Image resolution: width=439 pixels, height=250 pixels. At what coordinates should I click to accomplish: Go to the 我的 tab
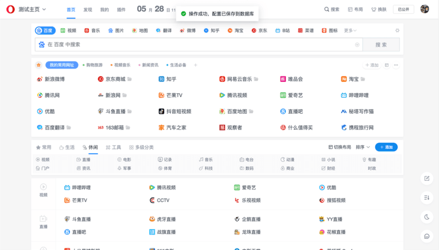tap(104, 9)
